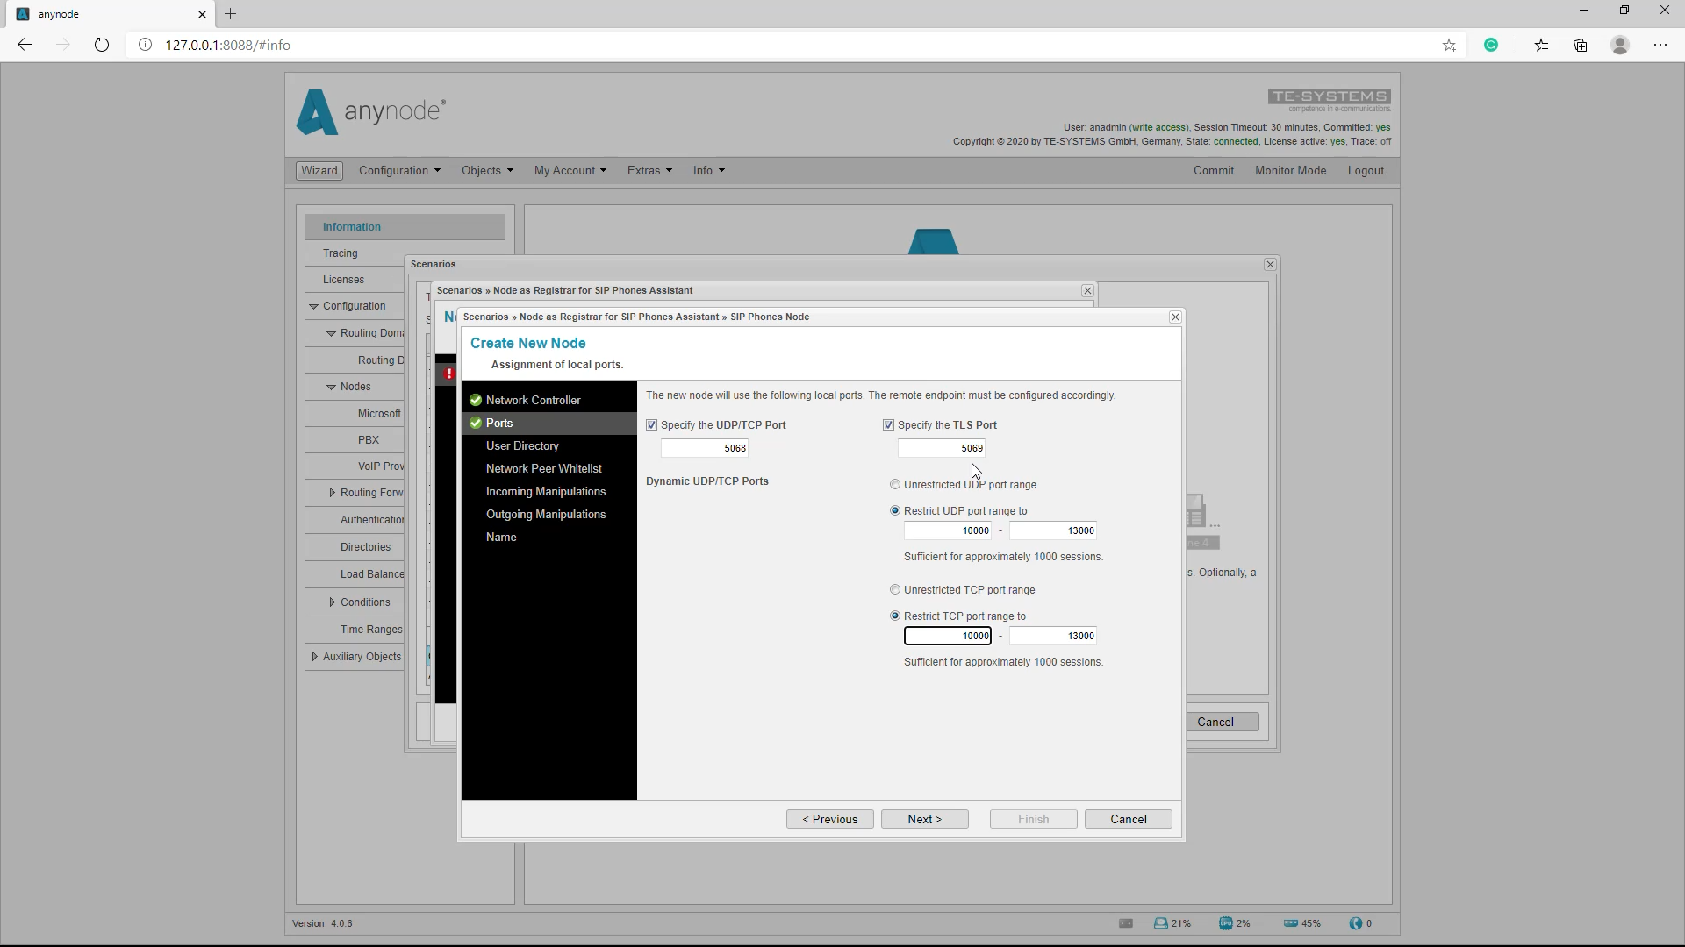The image size is (1685, 947).
Task: Click green checkmark next to Ports
Action: coord(476,423)
